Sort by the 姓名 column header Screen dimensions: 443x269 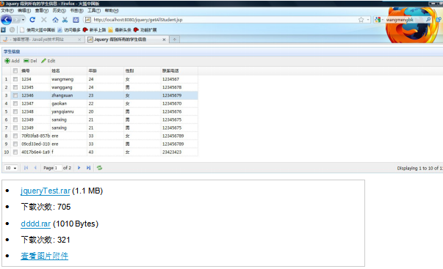(x=68, y=71)
